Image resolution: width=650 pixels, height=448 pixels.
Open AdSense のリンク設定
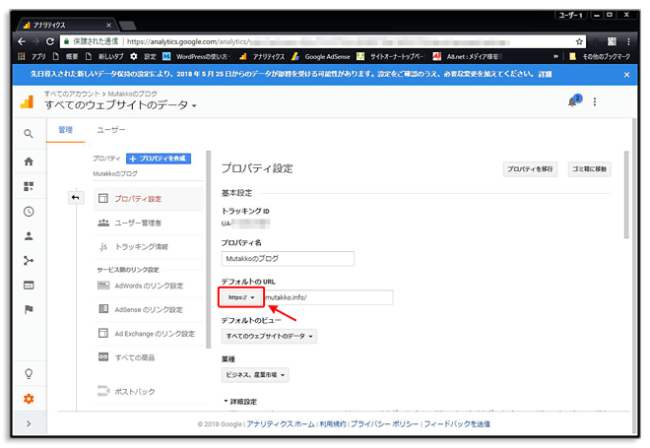[149, 309]
